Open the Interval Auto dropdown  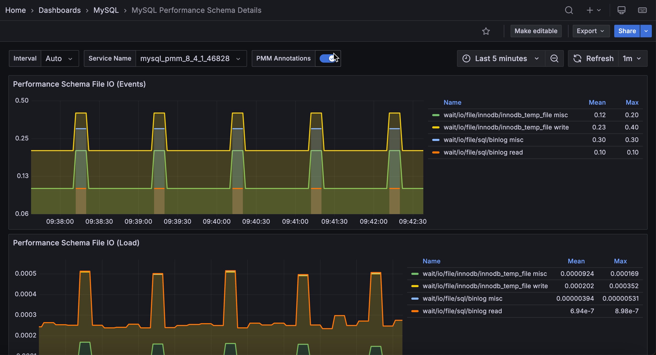(x=60, y=58)
